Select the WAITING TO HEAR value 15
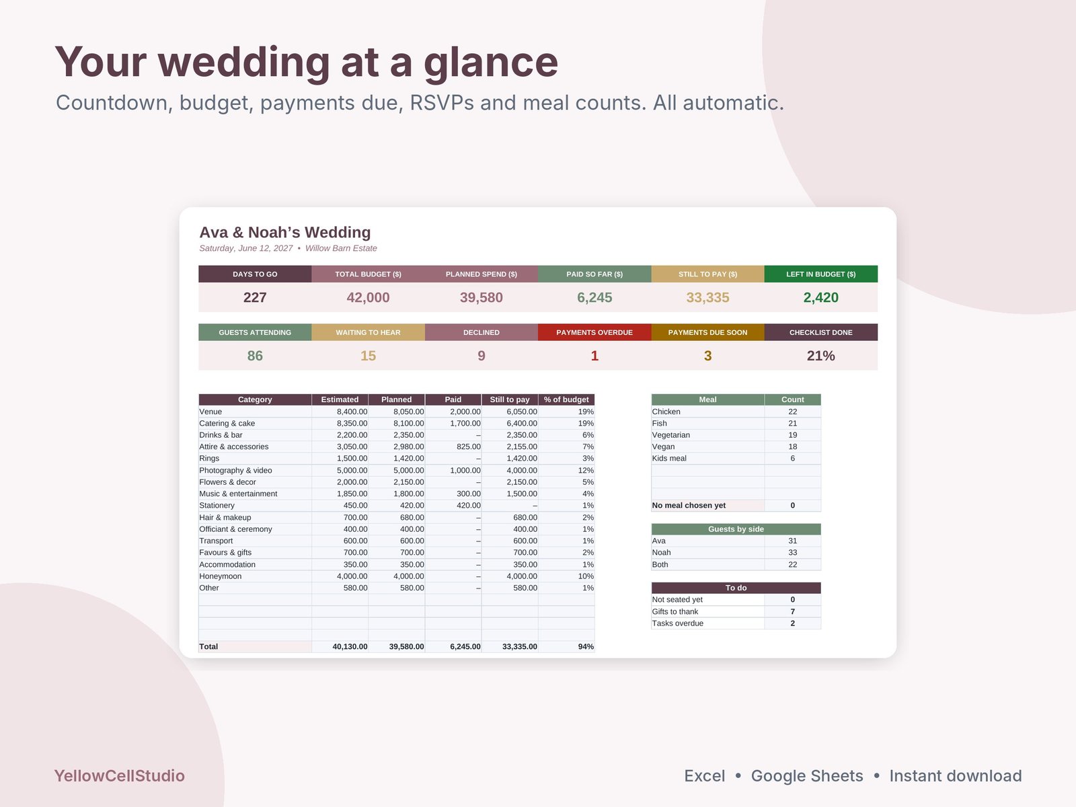Image resolution: width=1076 pixels, height=807 pixels. [368, 356]
